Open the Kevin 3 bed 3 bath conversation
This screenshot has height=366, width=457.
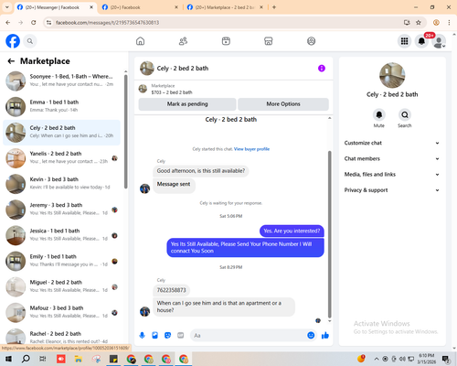[x=61, y=184]
